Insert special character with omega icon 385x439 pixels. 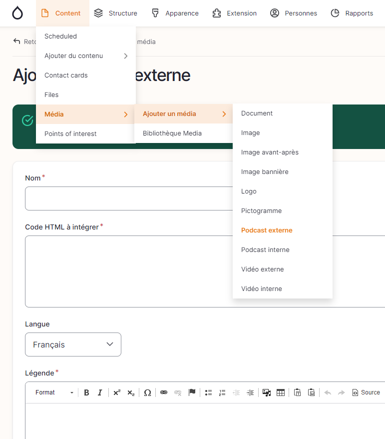point(147,392)
